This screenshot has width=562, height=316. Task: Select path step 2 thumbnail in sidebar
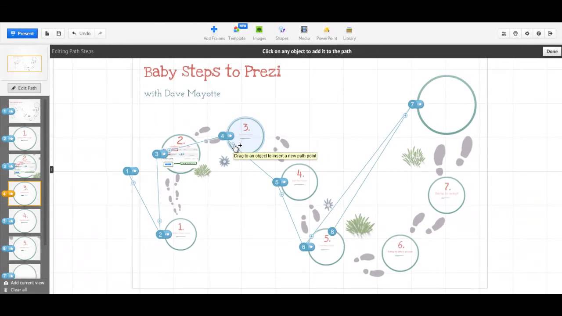(25, 139)
